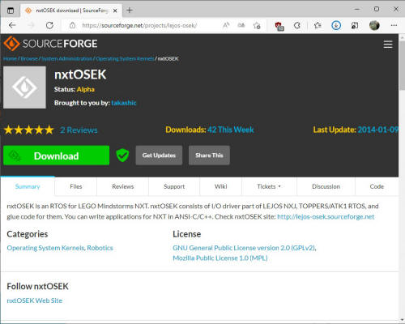Screen dimensions: 405x324
Task: Click the Last Update 2014-01-09 date
Action: click(378, 130)
